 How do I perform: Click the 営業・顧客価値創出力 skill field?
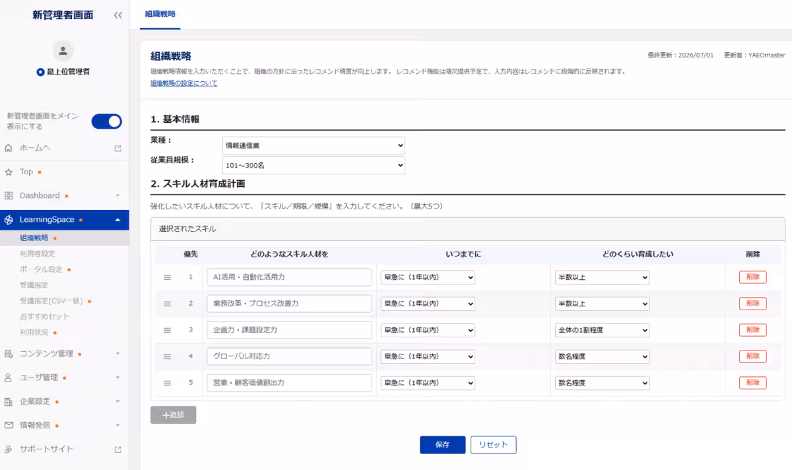289,383
